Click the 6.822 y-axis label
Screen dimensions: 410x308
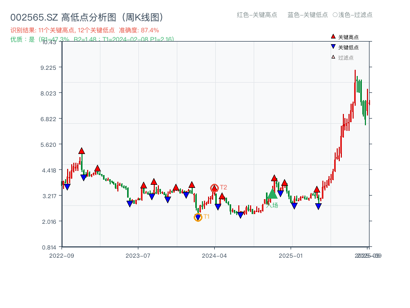[x=48, y=119]
